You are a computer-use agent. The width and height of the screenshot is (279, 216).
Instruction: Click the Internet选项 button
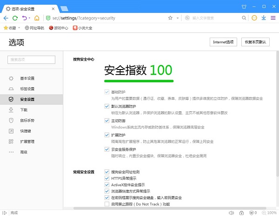(x=223, y=42)
